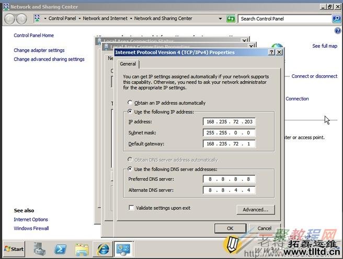
Task: Expand the dropdown before Control Panel breadcrumb
Action: [45, 19]
